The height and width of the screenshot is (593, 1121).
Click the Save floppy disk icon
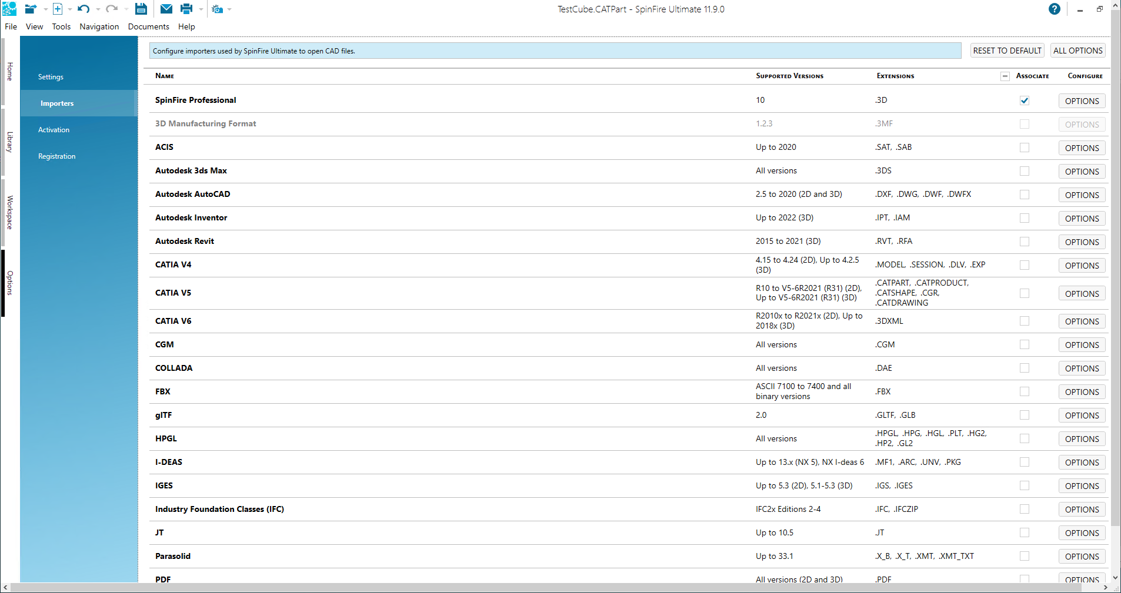(x=141, y=9)
